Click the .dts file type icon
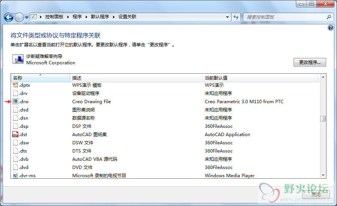The width and height of the screenshot is (337, 206). click(15, 151)
